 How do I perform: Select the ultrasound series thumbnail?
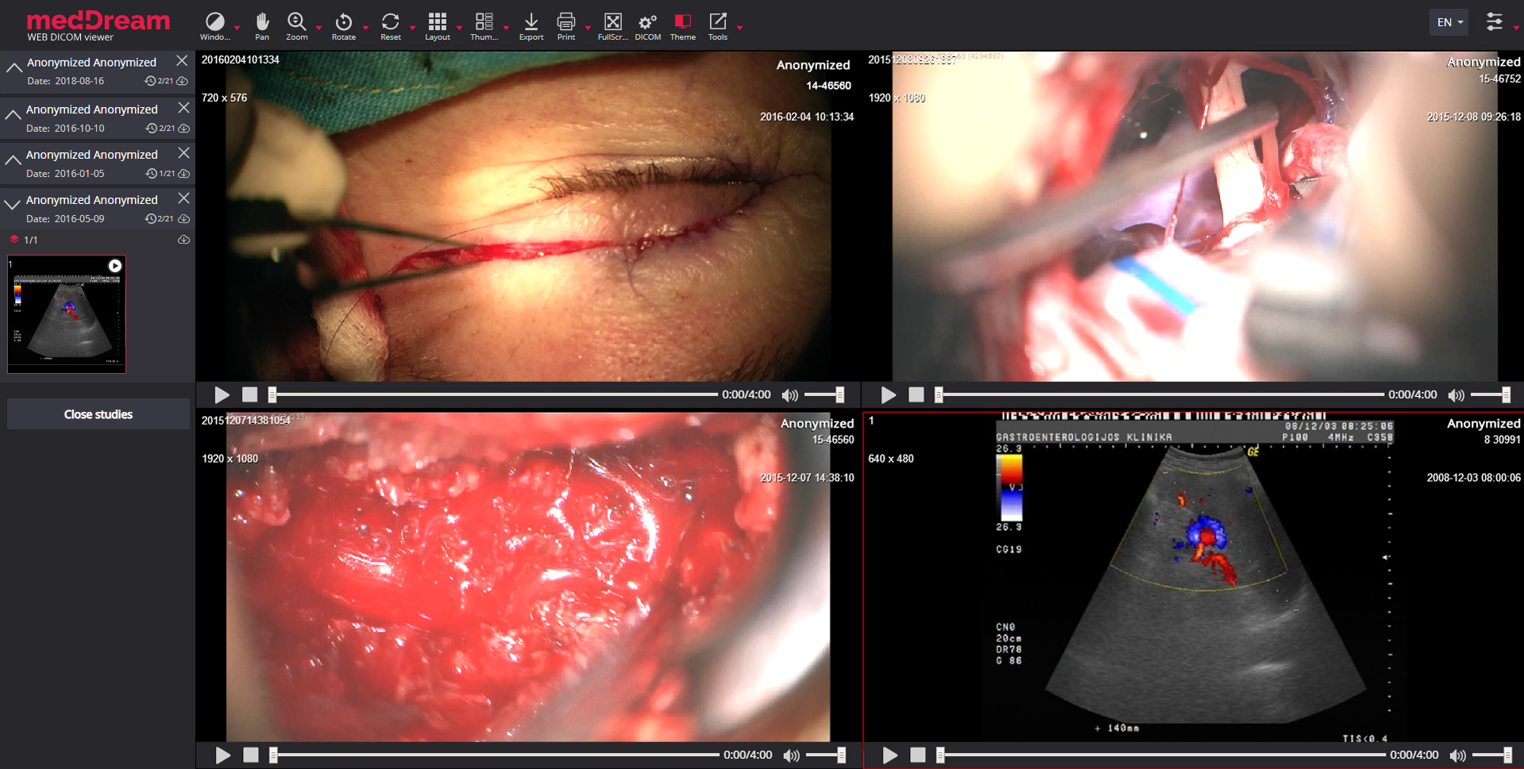point(67,314)
